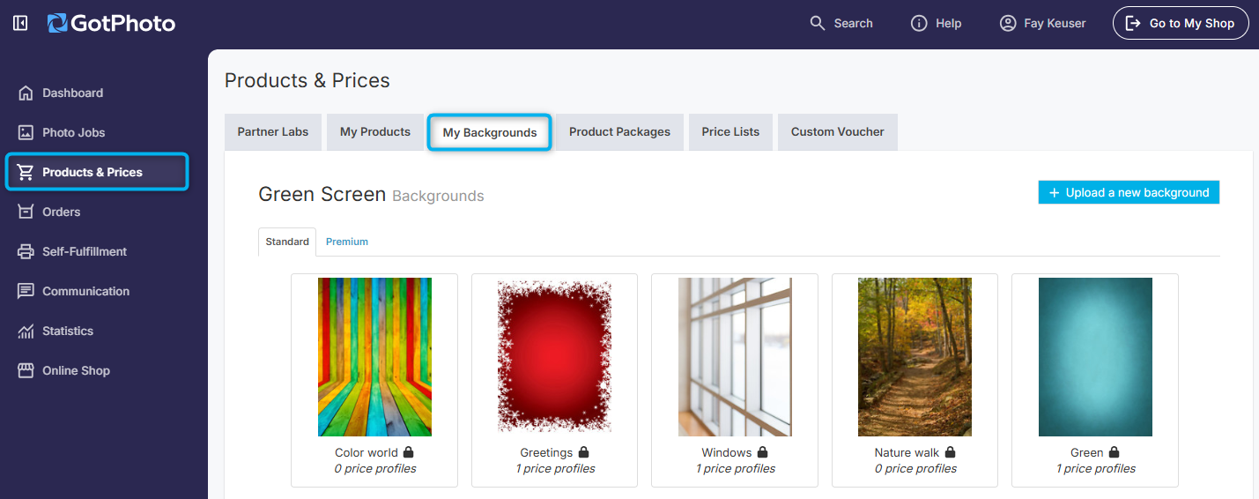Switch to the My Products tab
This screenshot has width=1259, height=499.
click(375, 131)
